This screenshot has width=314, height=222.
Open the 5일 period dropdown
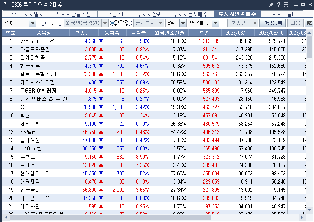point(182,23)
